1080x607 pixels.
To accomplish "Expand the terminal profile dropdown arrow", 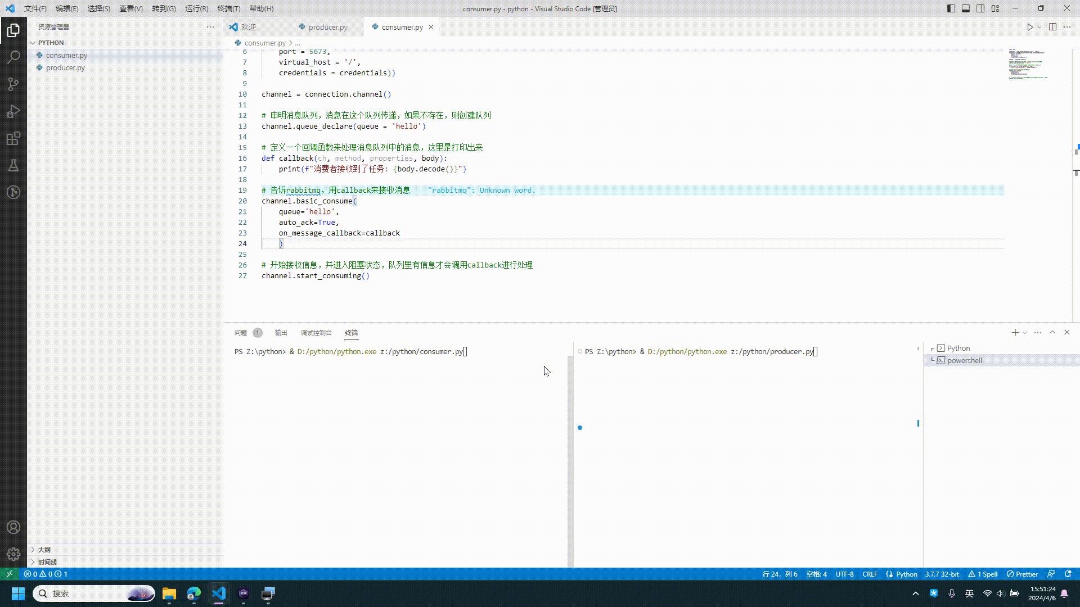I will coord(1024,332).
